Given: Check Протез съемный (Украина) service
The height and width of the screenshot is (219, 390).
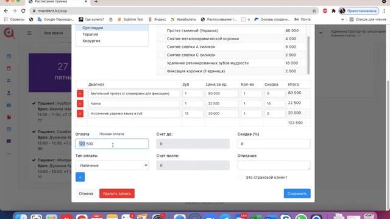Looking at the screenshot, I should coord(161,30).
